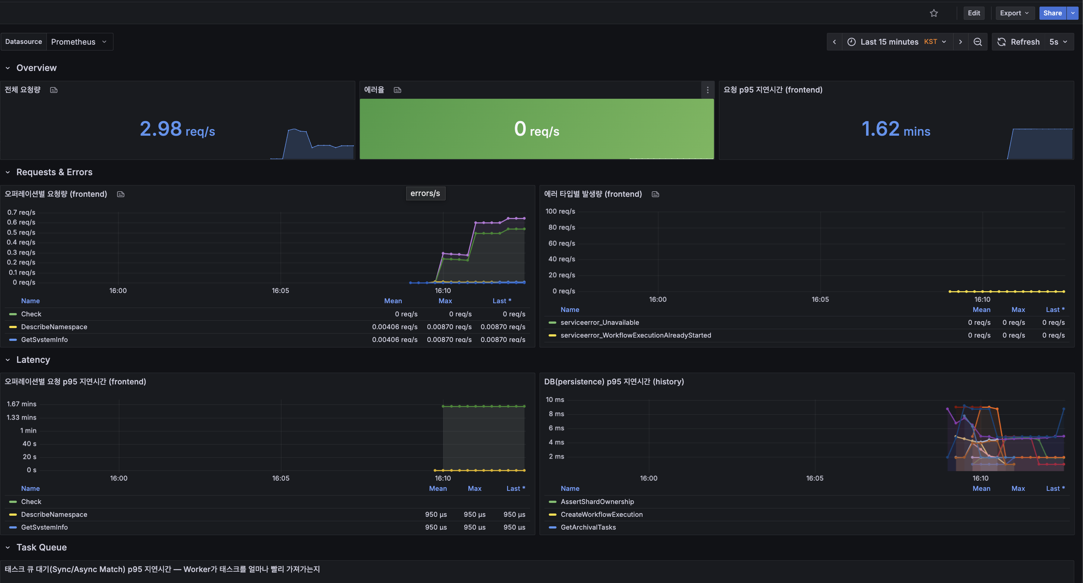Collapse the Task Queue row
The height and width of the screenshot is (583, 1083).
point(8,547)
